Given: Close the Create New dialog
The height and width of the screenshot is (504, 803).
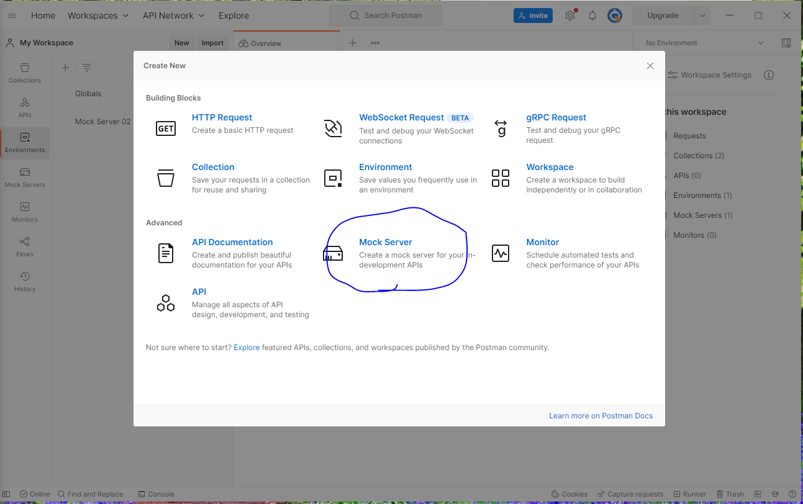Looking at the screenshot, I should tap(650, 66).
